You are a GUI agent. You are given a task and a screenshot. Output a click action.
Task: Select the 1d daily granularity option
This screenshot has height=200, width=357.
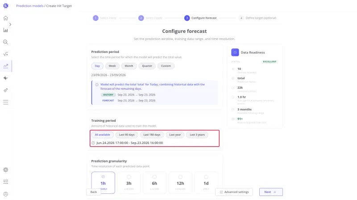[x=206, y=183]
